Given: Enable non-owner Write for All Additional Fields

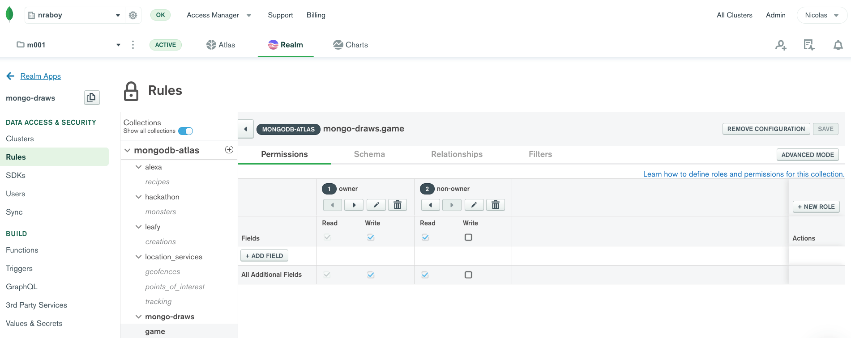Looking at the screenshot, I should 468,275.
